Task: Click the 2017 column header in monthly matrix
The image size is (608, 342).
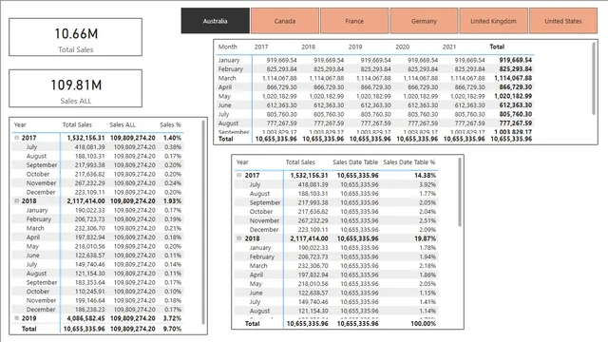Action: [261, 47]
